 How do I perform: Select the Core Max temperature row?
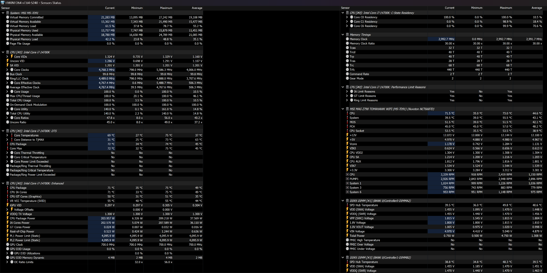[102, 148]
